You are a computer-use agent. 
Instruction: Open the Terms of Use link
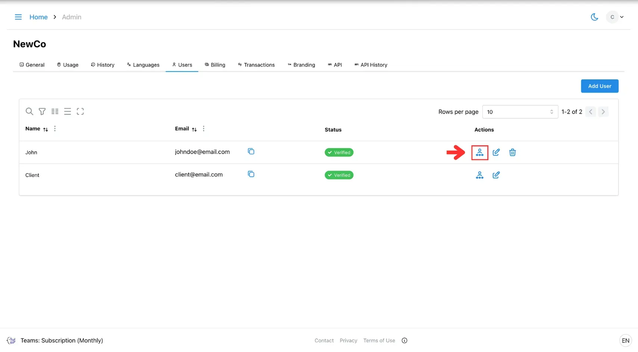coord(379,340)
